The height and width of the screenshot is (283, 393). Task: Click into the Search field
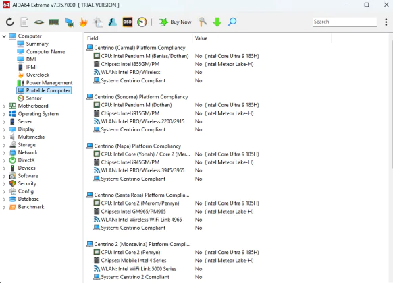tap(344, 22)
